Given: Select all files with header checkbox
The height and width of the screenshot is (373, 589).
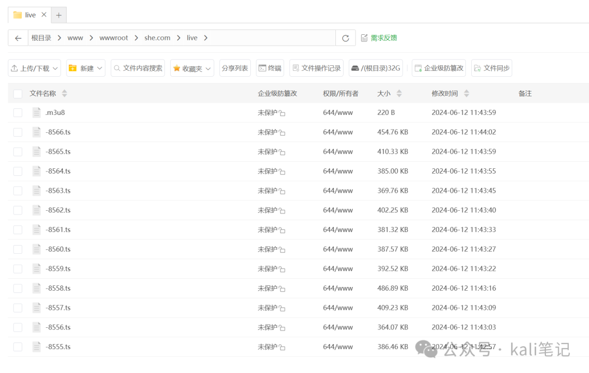Looking at the screenshot, I should point(17,93).
